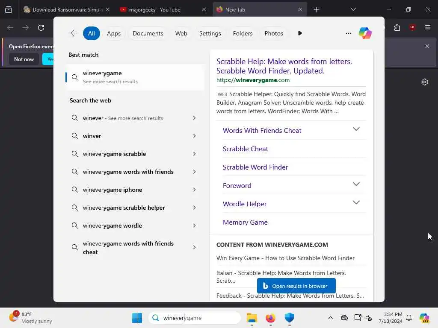Select the All filter tab

click(x=92, y=33)
